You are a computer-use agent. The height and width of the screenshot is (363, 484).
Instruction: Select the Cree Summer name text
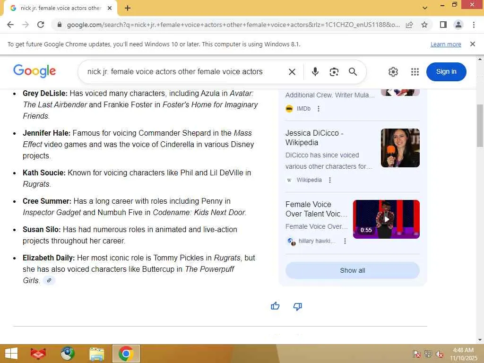47,201
